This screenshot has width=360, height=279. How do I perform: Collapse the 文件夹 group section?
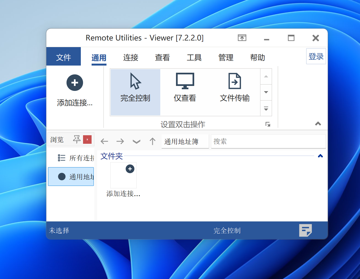point(320,156)
